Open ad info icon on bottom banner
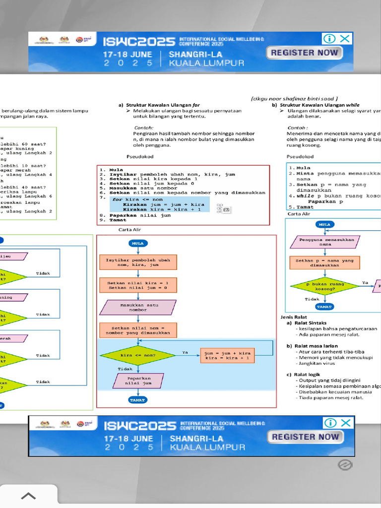This screenshot has height=508, width=381. tap(330, 423)
